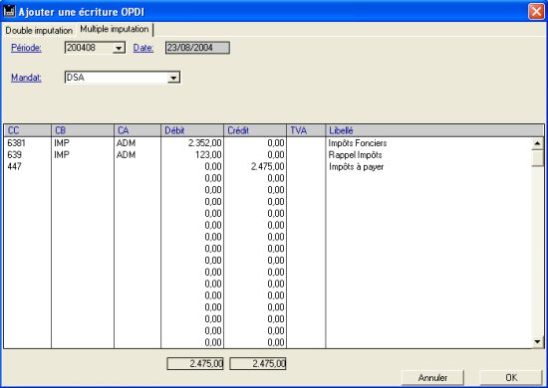
Task: Click the Impôts à payer label cell
Action: 356,167
